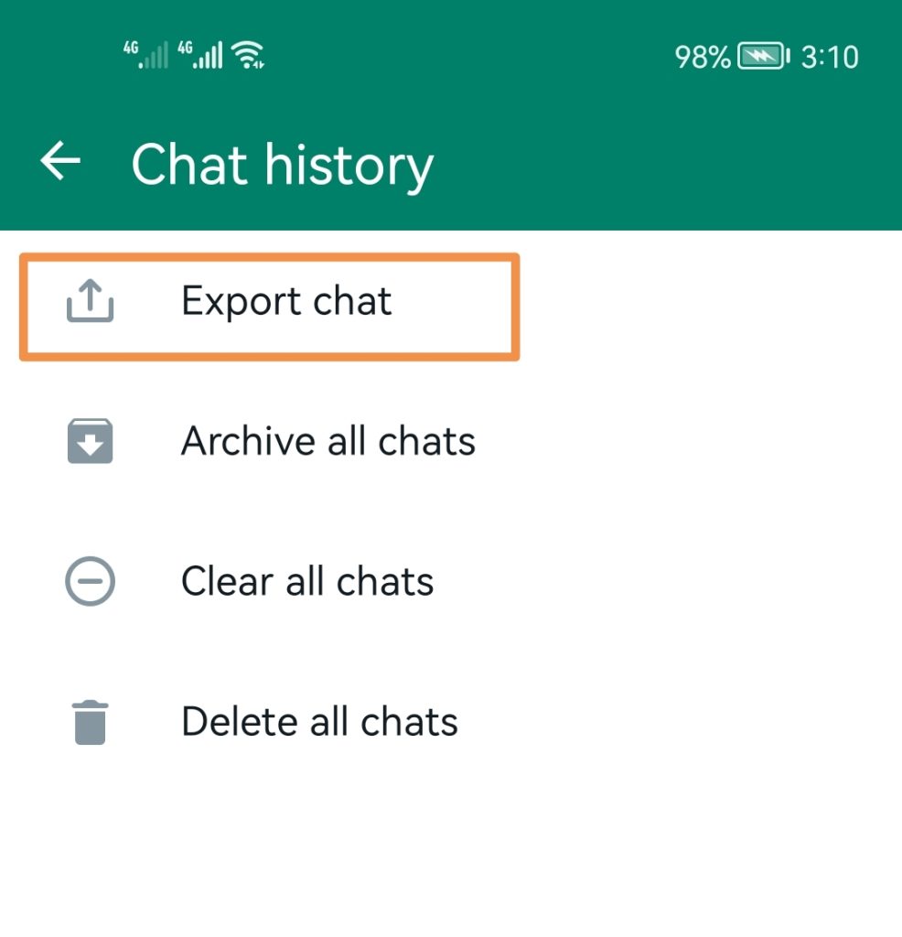Tap the Export chat upload icon
Image resolution: width=902 pixels, height=937 pixels.
(91, 300)
